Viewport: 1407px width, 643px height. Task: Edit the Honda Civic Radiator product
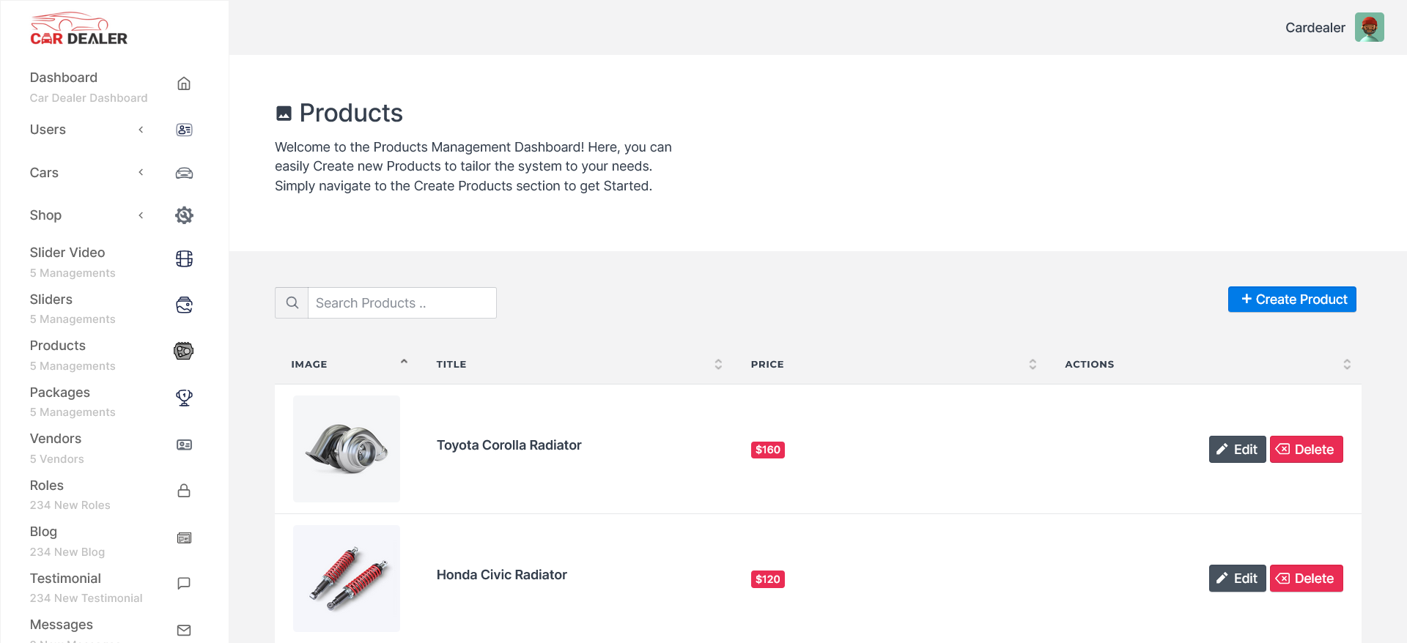(x=1237, y=579)
